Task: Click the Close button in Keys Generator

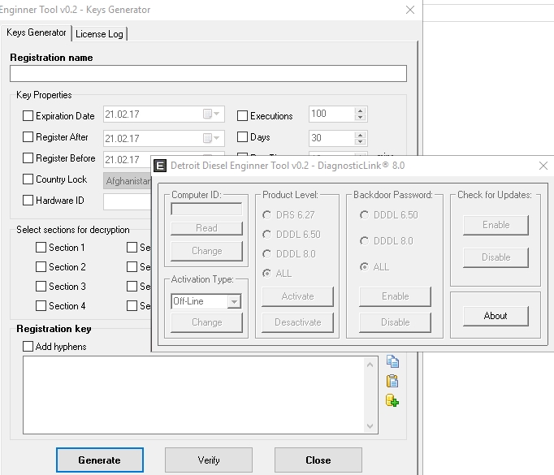Action: 318,460
